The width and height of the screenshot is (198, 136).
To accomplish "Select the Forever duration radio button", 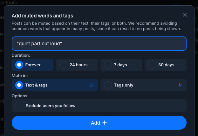I will point(19,65).
